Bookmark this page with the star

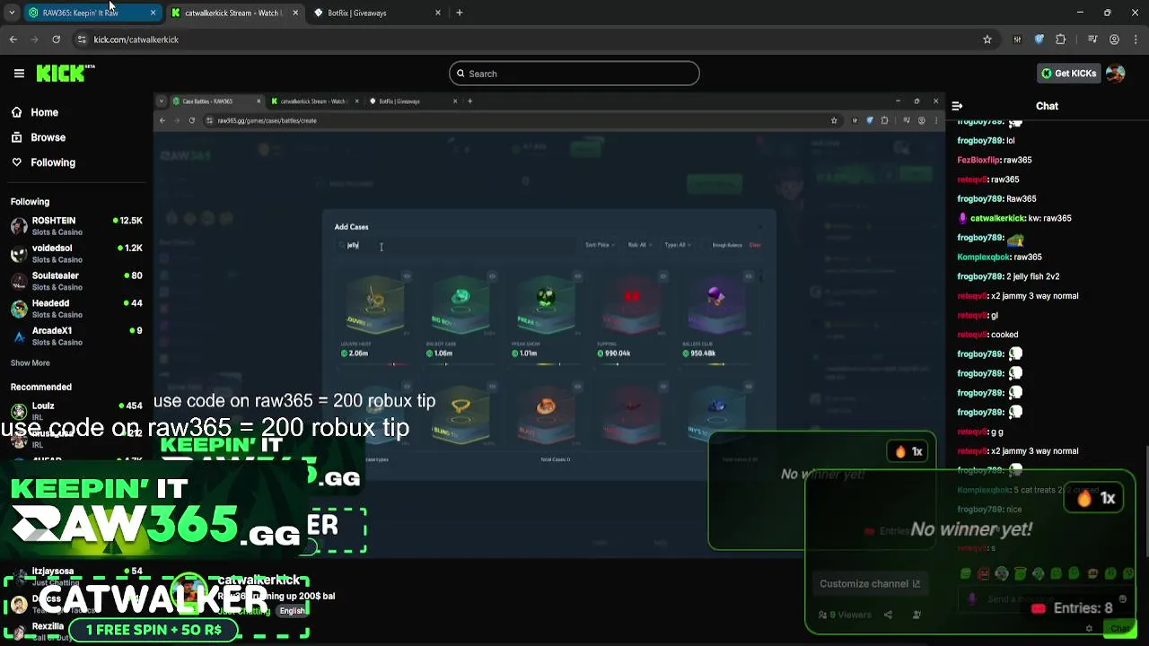987,39
